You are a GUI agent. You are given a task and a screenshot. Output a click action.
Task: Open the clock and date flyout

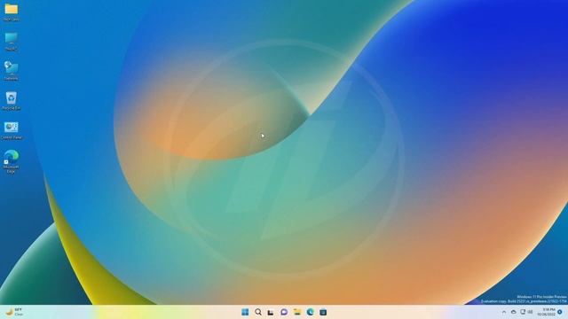547,312
